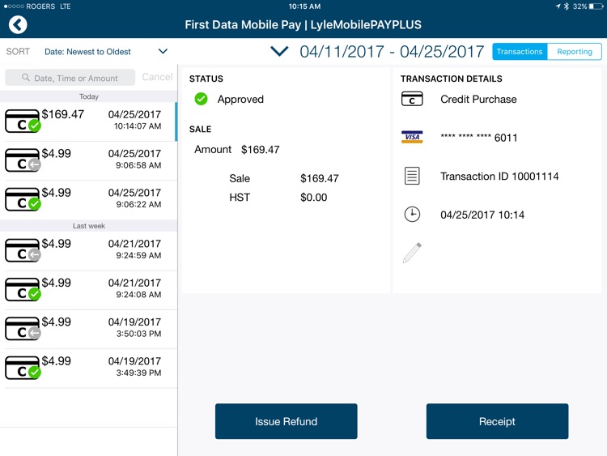Click the card number ending 6011

pyautogui.click(x=479, y=138)
